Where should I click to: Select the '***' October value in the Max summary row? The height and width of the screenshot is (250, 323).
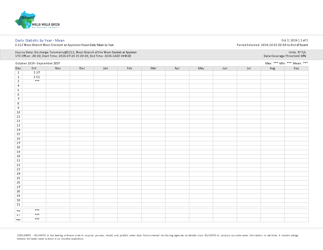[37, 210]
